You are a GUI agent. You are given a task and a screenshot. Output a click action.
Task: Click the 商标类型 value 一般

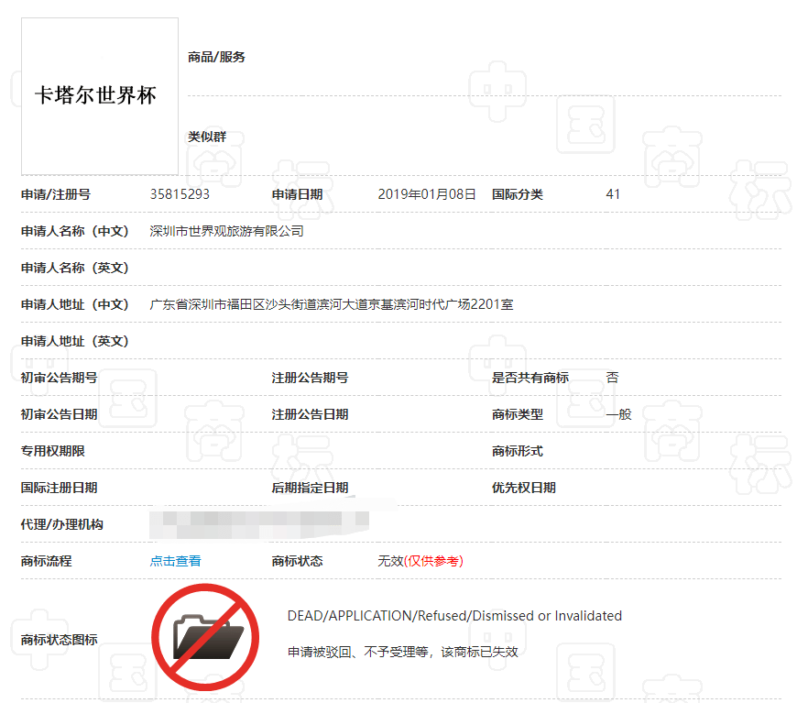point(618,414)
